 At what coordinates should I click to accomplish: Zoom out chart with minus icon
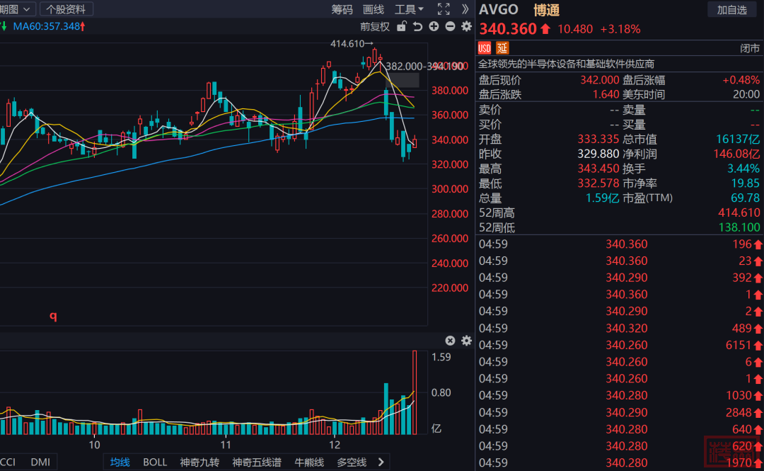(450, 27)
